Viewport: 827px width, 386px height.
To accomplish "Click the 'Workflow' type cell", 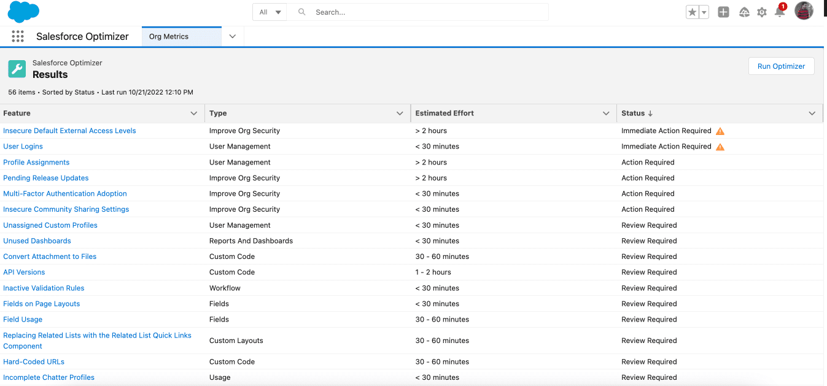I will click(x=225, y=288).
